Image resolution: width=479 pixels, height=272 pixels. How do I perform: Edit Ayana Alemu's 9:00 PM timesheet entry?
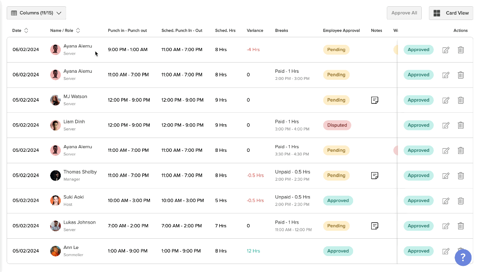(446, 50)
